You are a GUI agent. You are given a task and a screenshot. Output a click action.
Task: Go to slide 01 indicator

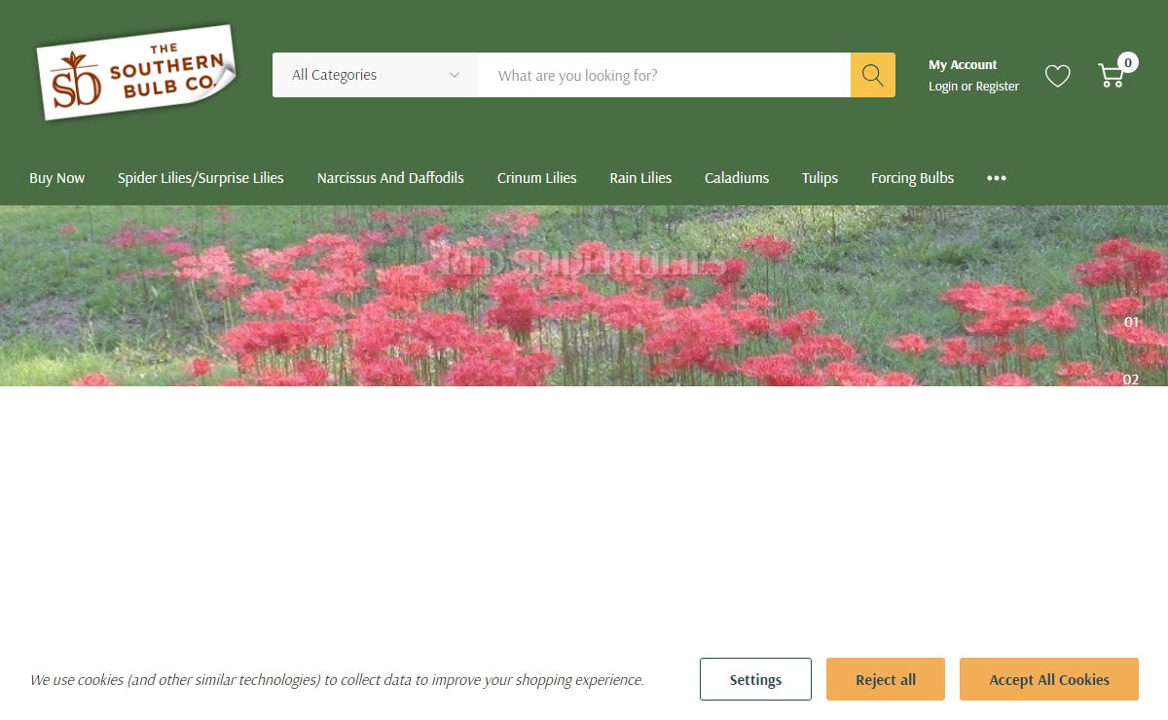1131,322
